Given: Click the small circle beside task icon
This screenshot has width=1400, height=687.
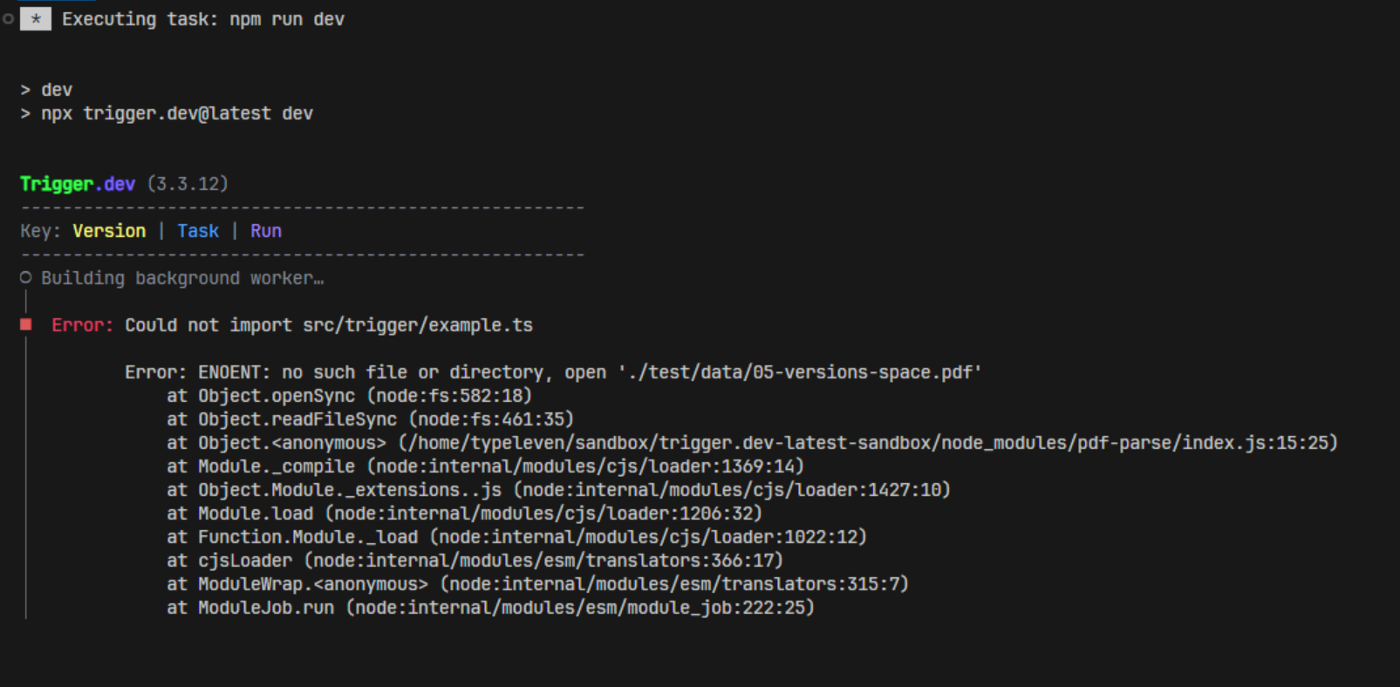Looking at the screenshot, I should [8, 18].
